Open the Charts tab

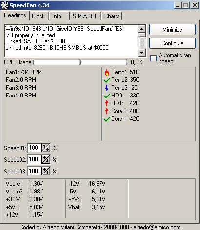pos(112,16)
